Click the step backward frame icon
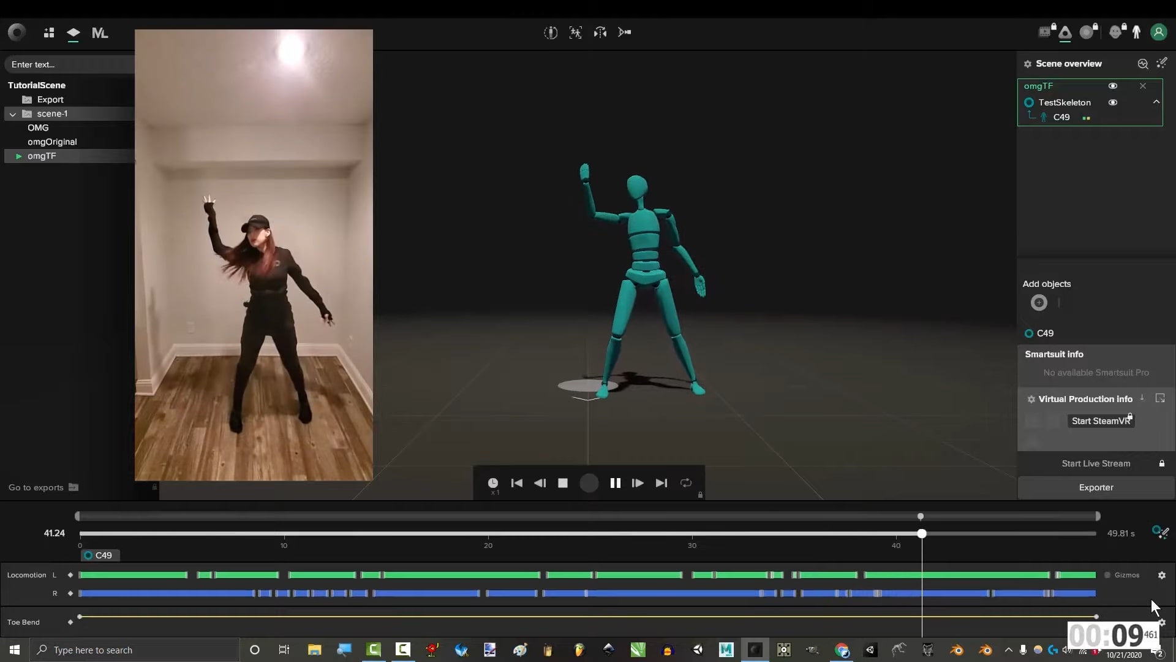The height and width of the screenshot is (662, 1176). point(540,482)
